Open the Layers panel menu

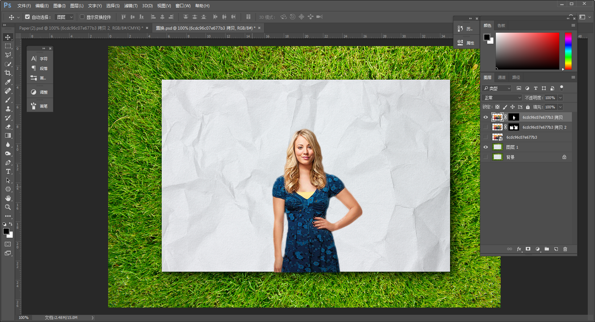[573, 77]
